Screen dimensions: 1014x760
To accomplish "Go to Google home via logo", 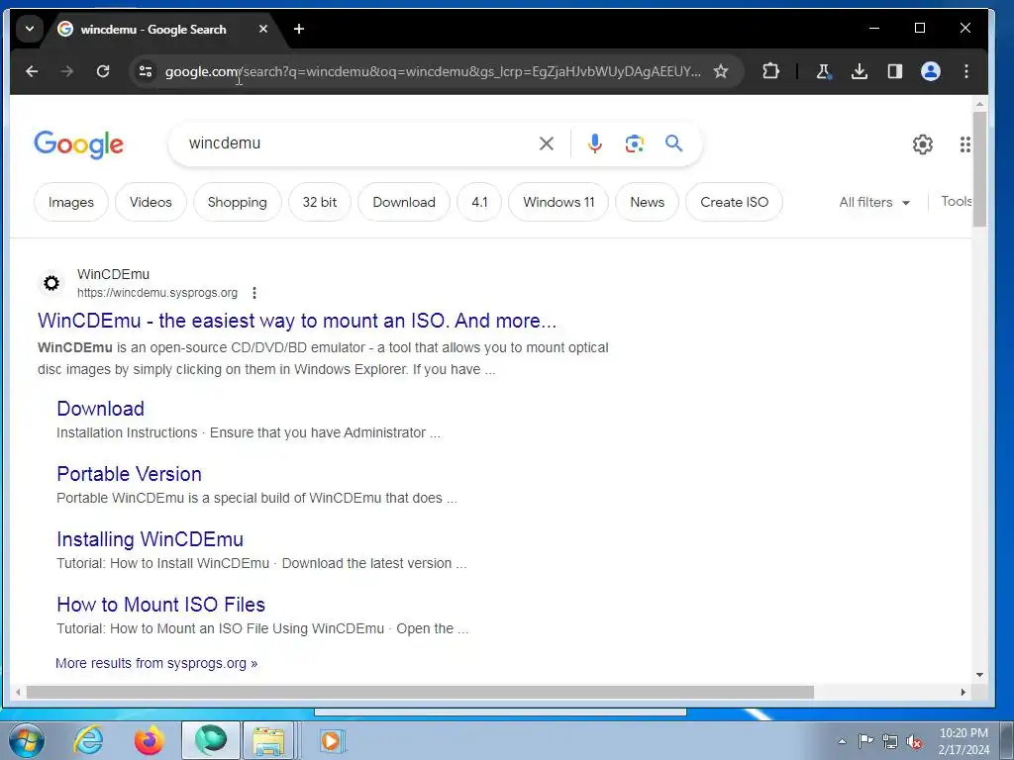I will (79, 144).
